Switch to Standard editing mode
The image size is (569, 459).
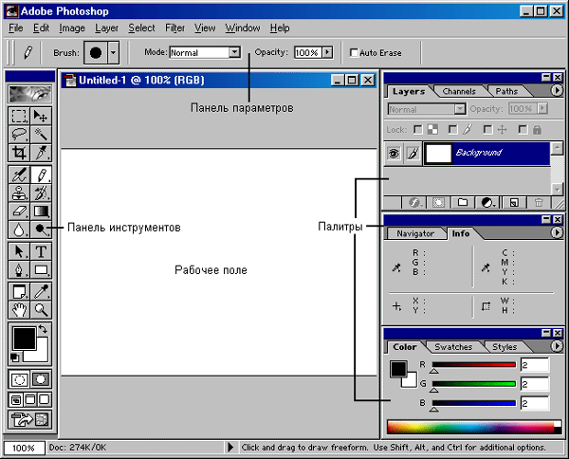[19, 379]
